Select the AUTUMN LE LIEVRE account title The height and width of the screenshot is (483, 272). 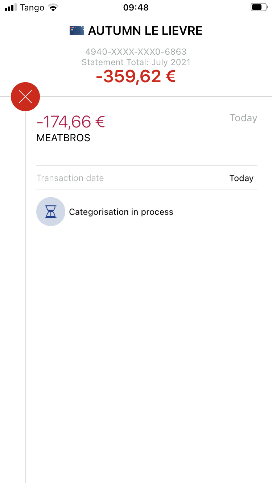click(x=145, y=31)
